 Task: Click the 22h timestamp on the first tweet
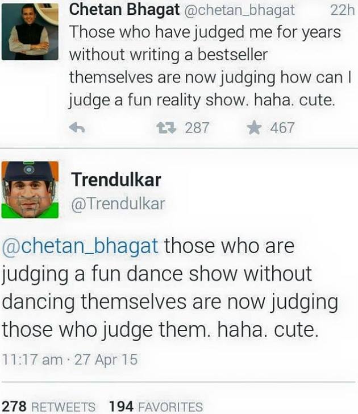click(x=342, y=10)
